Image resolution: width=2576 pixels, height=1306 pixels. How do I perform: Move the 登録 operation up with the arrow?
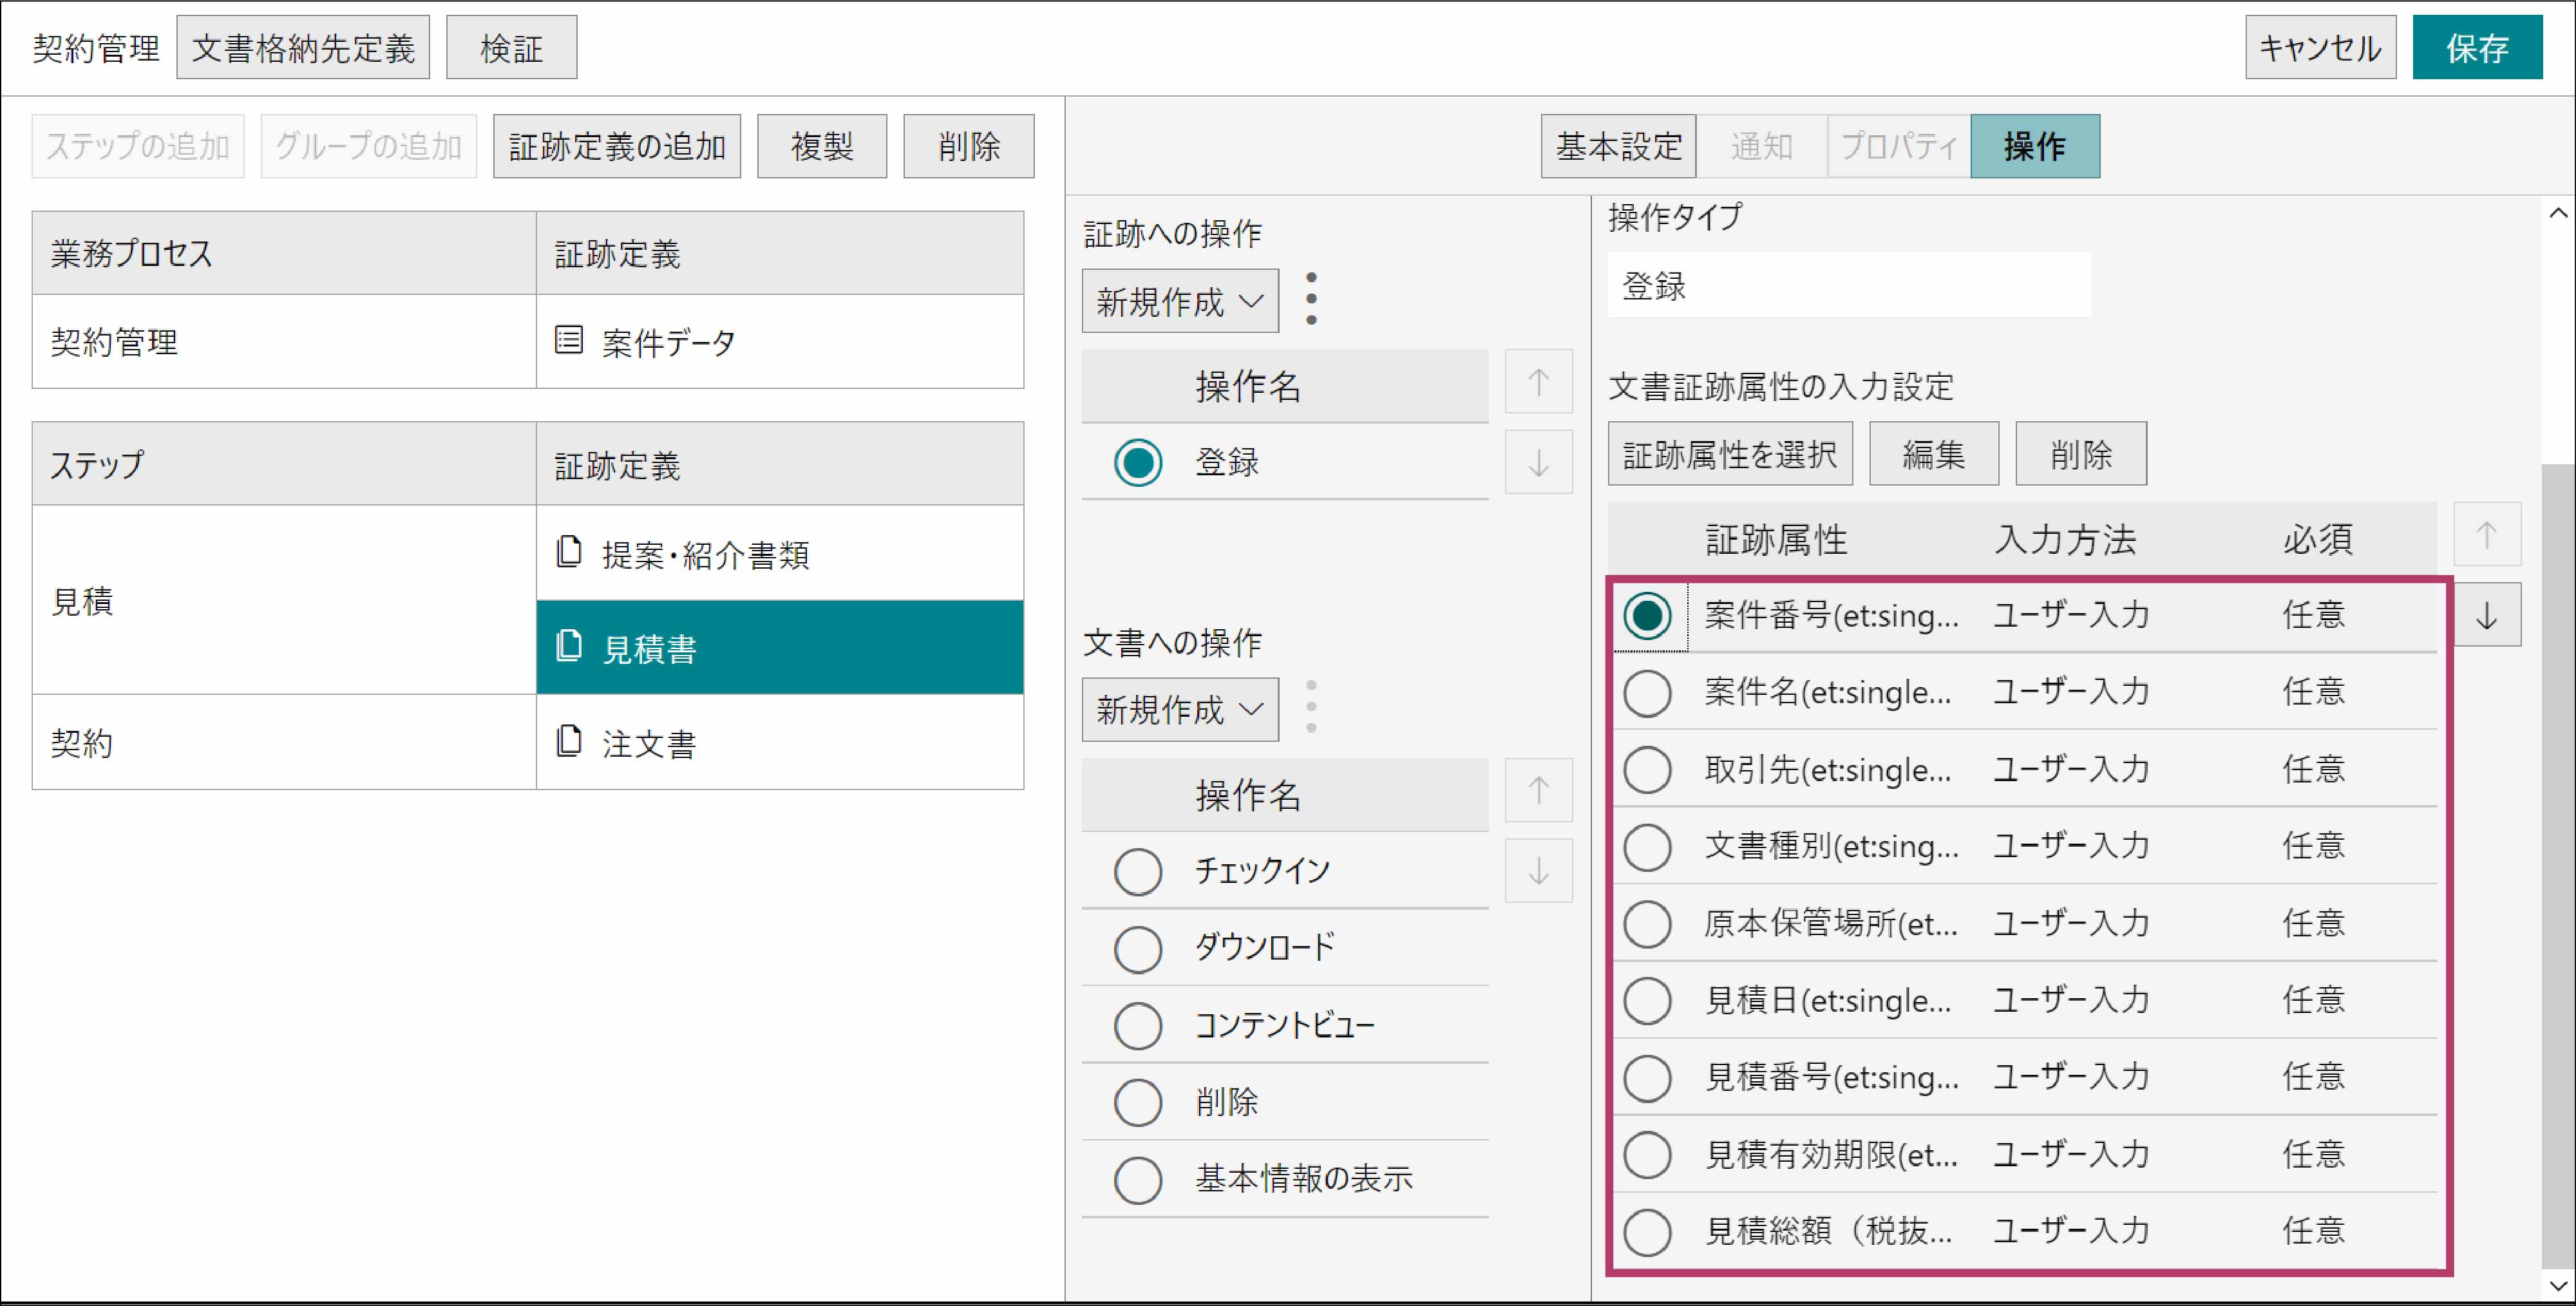coord(1539,381)
